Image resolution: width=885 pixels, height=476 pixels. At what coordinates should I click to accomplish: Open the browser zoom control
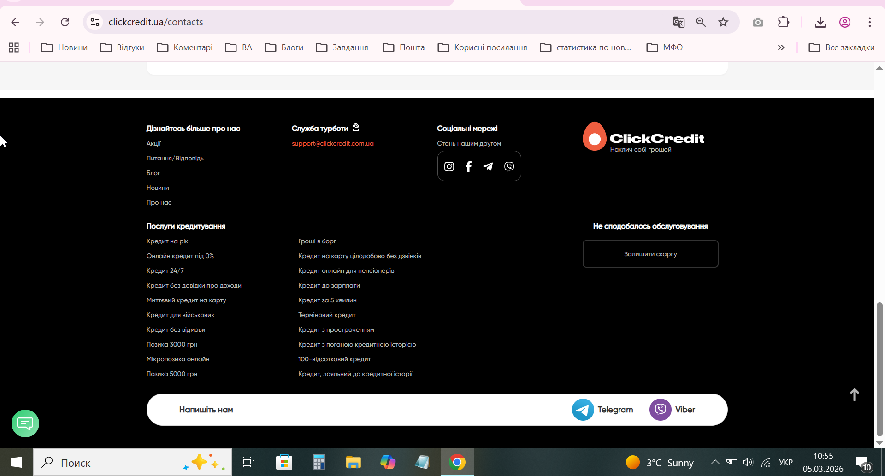pyautogui.click(x=701, y=22)
